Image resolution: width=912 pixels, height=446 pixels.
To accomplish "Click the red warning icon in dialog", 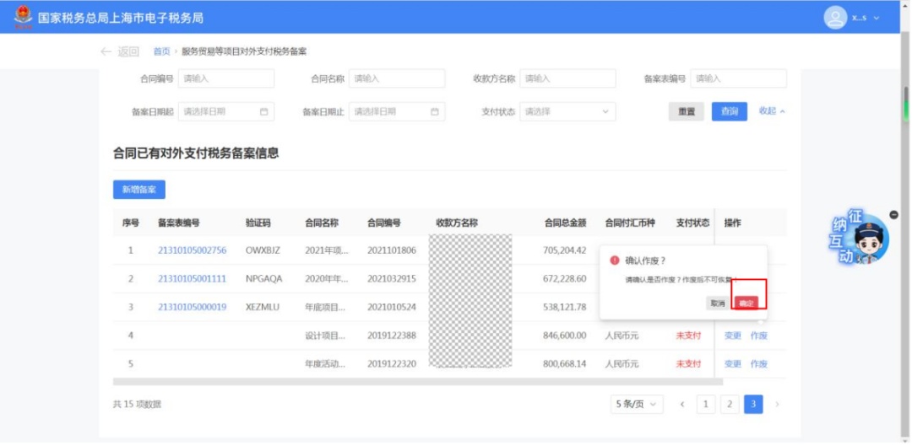I will click(615, 261).
